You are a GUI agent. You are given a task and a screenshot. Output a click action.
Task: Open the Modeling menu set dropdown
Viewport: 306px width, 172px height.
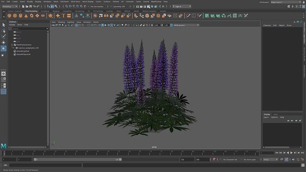point(10,6)
